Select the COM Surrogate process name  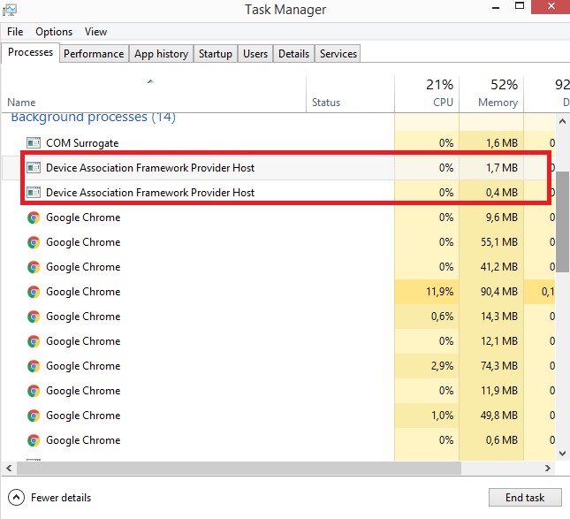(82, 143)
